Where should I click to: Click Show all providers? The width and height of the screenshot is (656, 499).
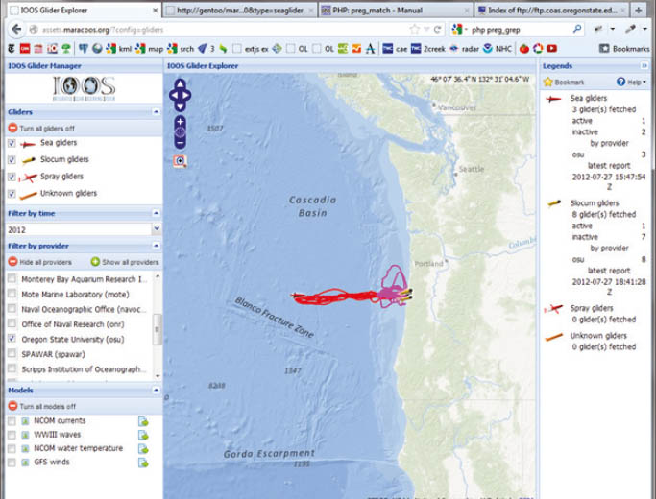(x=125, y=262)
